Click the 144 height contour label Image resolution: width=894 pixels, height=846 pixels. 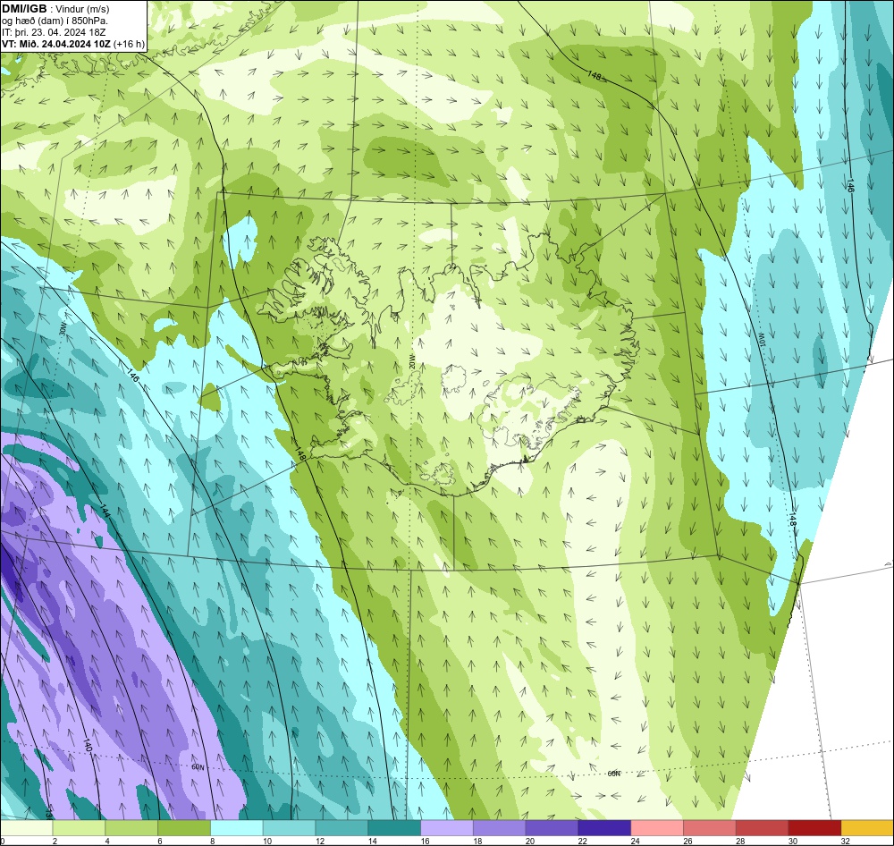[x=105, y=510]
